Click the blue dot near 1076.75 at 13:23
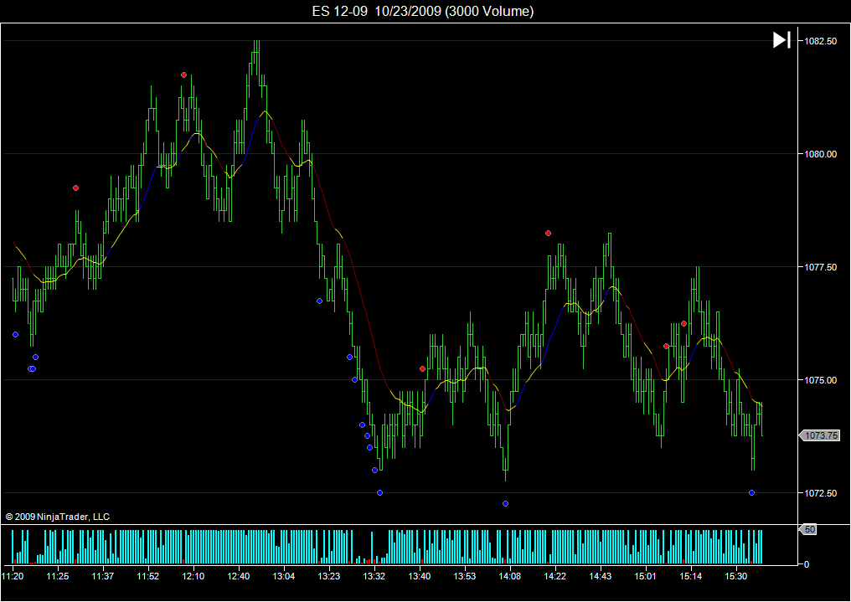The image size is (851, 602). pyautogui.click(x=320, y=301)
